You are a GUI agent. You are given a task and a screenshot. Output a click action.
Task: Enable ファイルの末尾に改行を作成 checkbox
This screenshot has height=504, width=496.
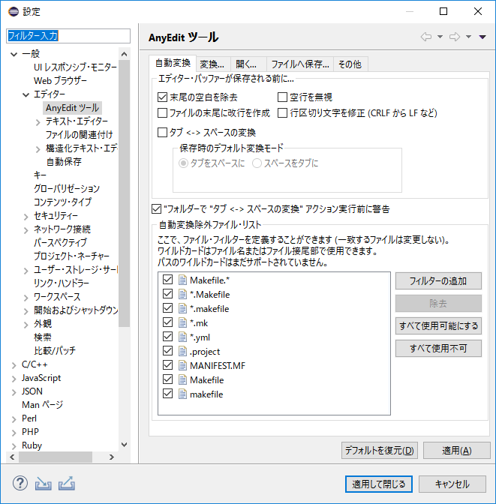(x=162, y=112)
